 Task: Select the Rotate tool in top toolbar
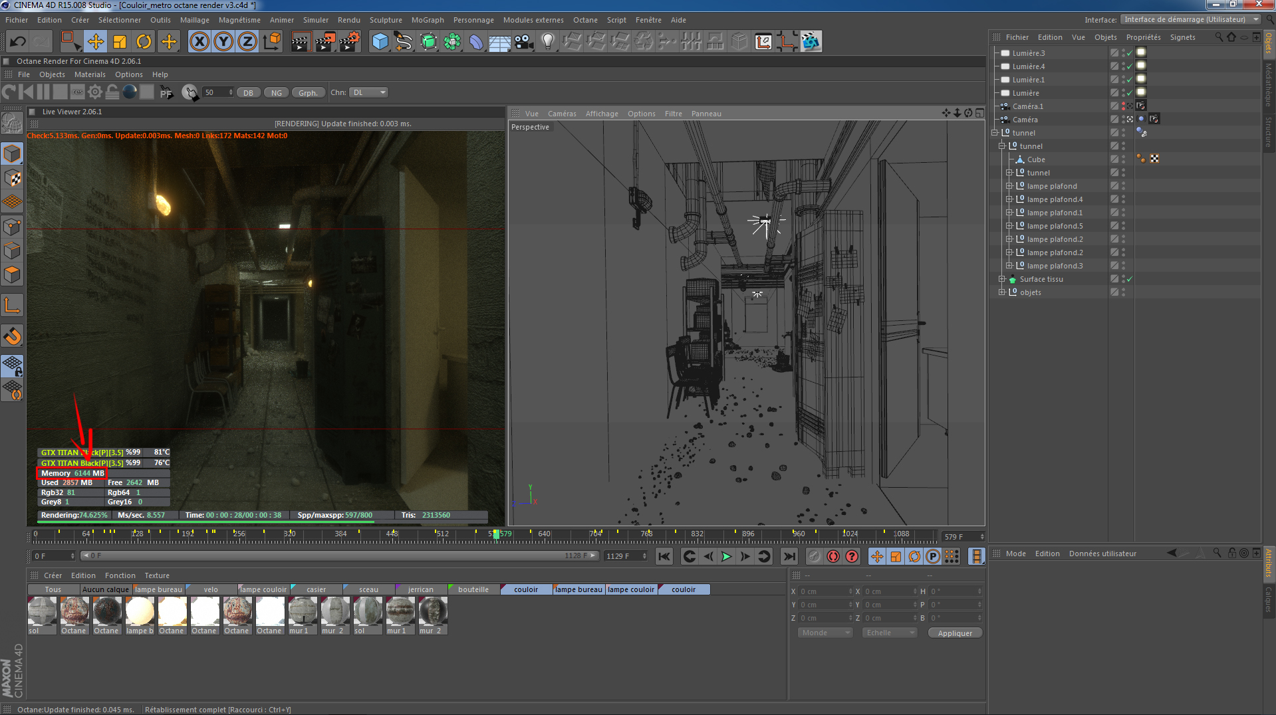pos(144,42)
